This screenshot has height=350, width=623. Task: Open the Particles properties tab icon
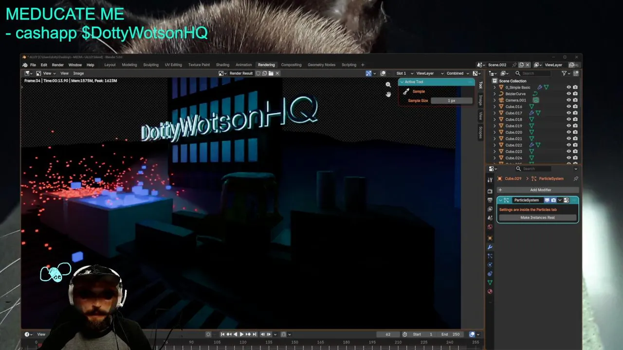490,256
